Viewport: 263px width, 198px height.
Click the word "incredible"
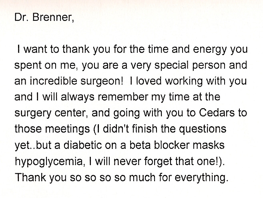click(x=53, y=81)
